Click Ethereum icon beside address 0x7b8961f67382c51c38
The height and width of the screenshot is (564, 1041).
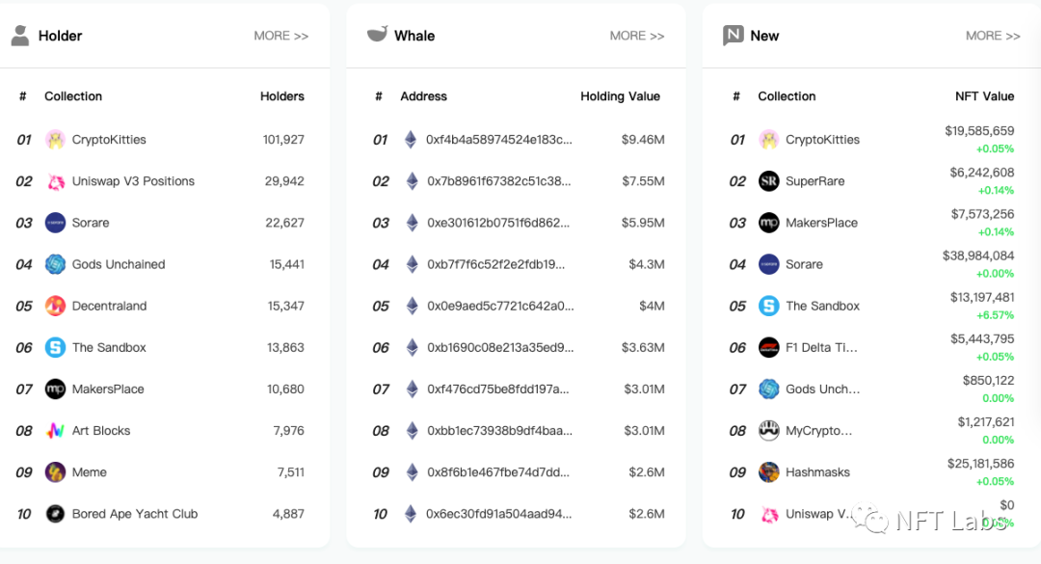[x=413, y=181]
